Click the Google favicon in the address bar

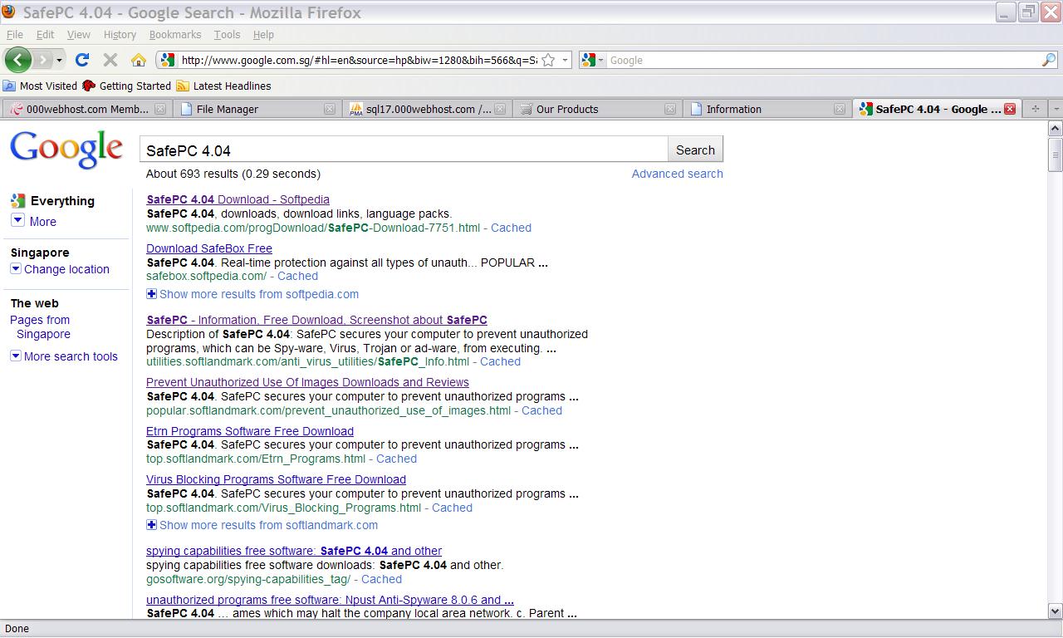tap(168, 60)
